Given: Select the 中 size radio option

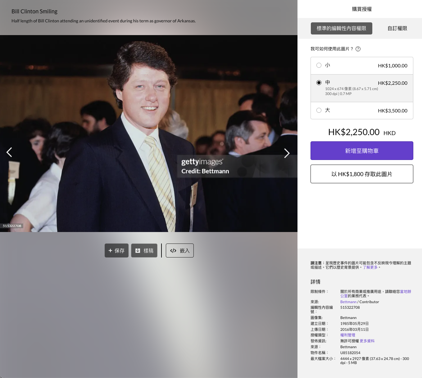Looking at the screenshot, I should click(319, 83).
